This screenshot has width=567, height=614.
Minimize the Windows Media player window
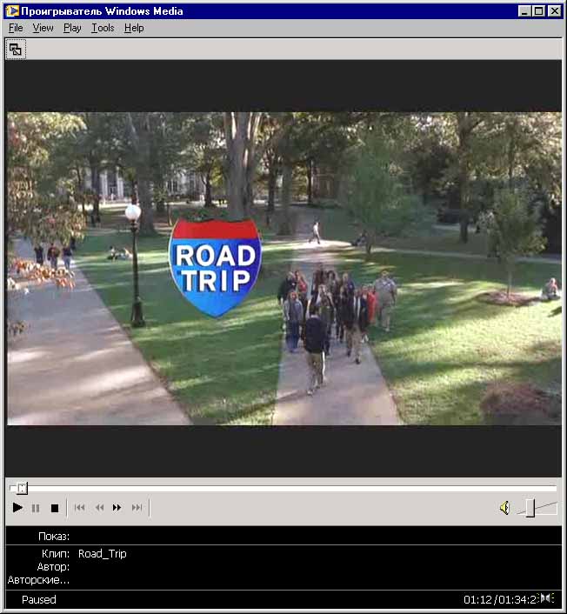[x=524, y=11]
